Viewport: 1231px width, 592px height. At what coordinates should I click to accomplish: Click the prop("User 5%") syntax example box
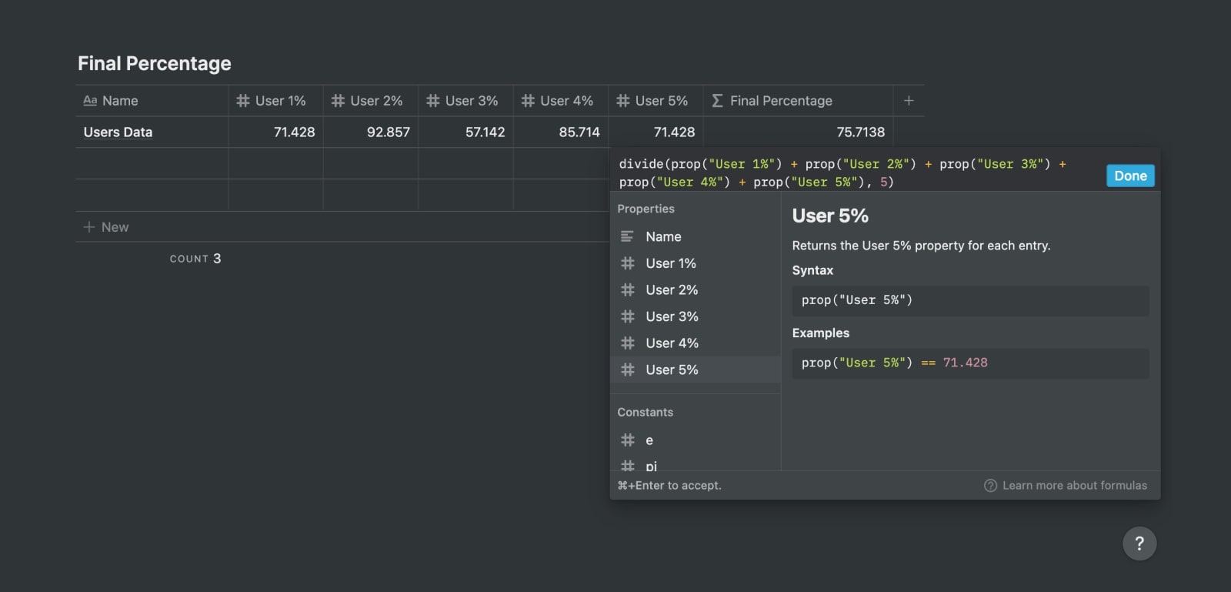coord(970,301)
